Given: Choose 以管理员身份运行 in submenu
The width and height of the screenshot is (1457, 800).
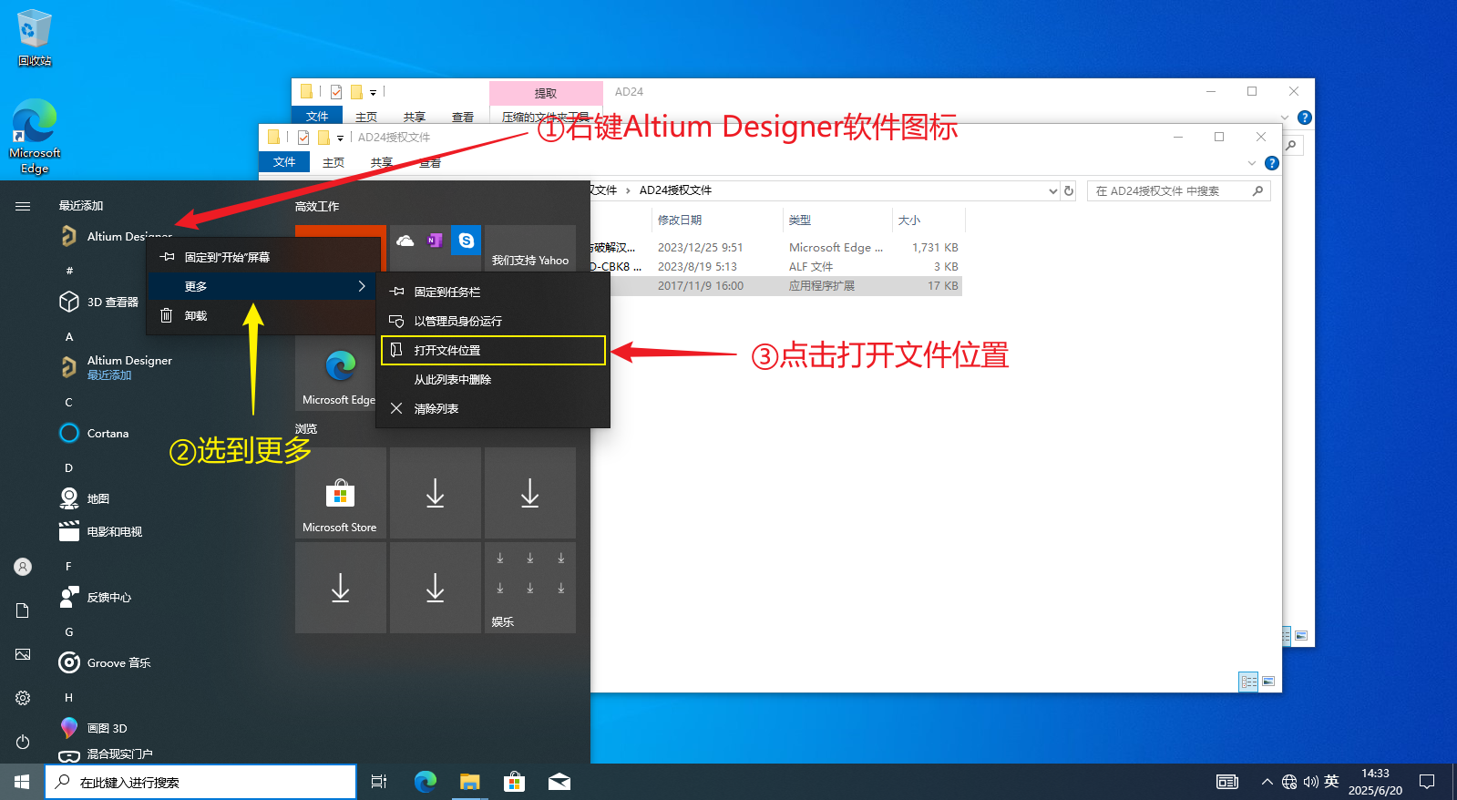Looking at the screenshot, I should [x=493, y=321].
